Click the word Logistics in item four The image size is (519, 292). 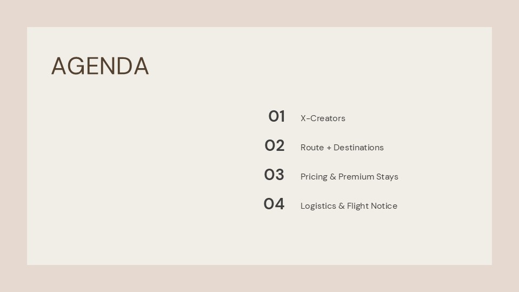[318, 206]
